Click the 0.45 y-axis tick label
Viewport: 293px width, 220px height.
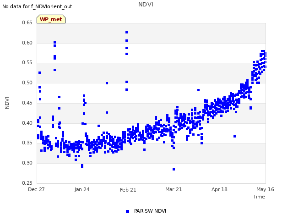click(27, 103)
